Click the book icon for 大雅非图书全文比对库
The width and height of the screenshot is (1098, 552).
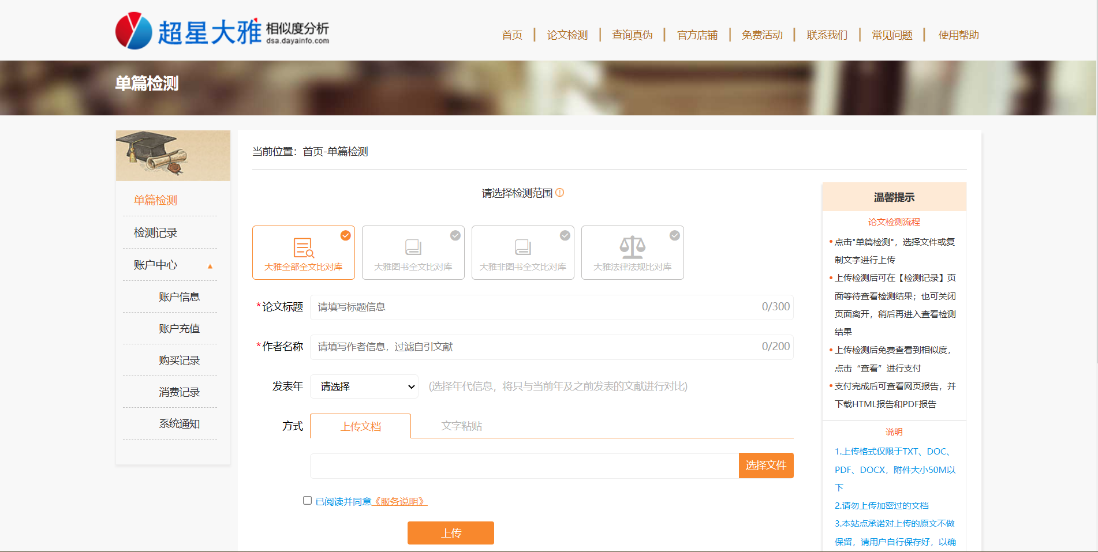[523, 247]
